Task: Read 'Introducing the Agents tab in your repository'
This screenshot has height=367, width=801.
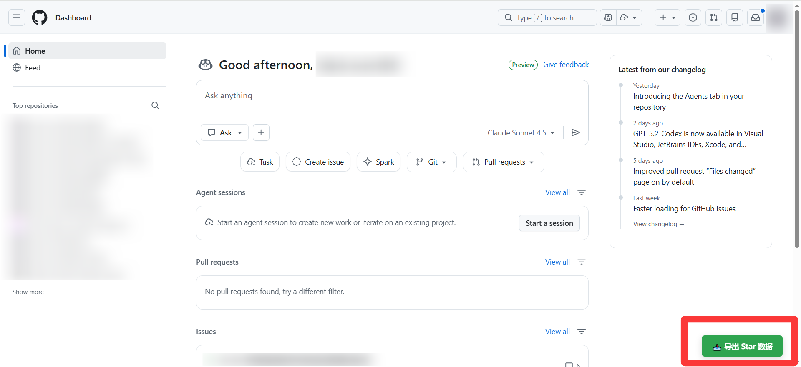Action: click(689, 102)
